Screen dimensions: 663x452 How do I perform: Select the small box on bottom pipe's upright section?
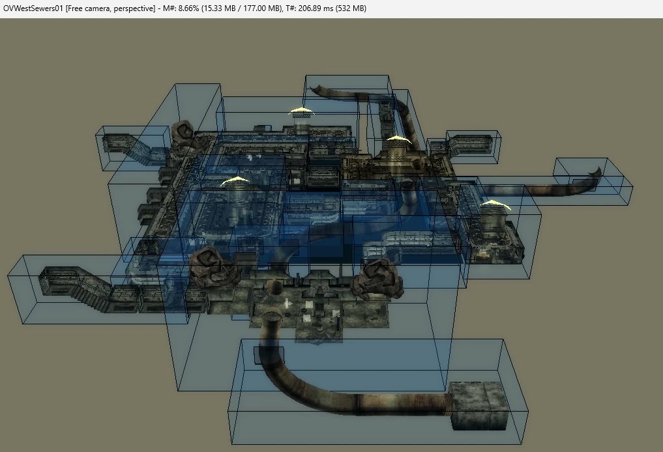pyautogui.click(x=269, y=356)
